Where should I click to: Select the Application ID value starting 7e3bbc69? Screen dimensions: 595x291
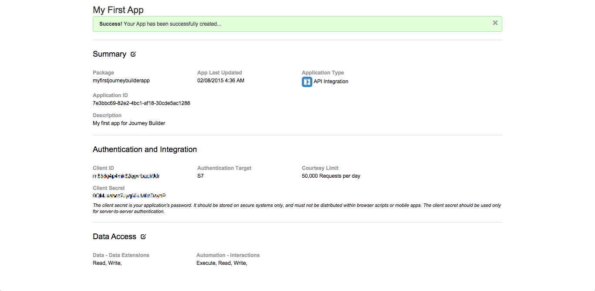tap(142, 103)
